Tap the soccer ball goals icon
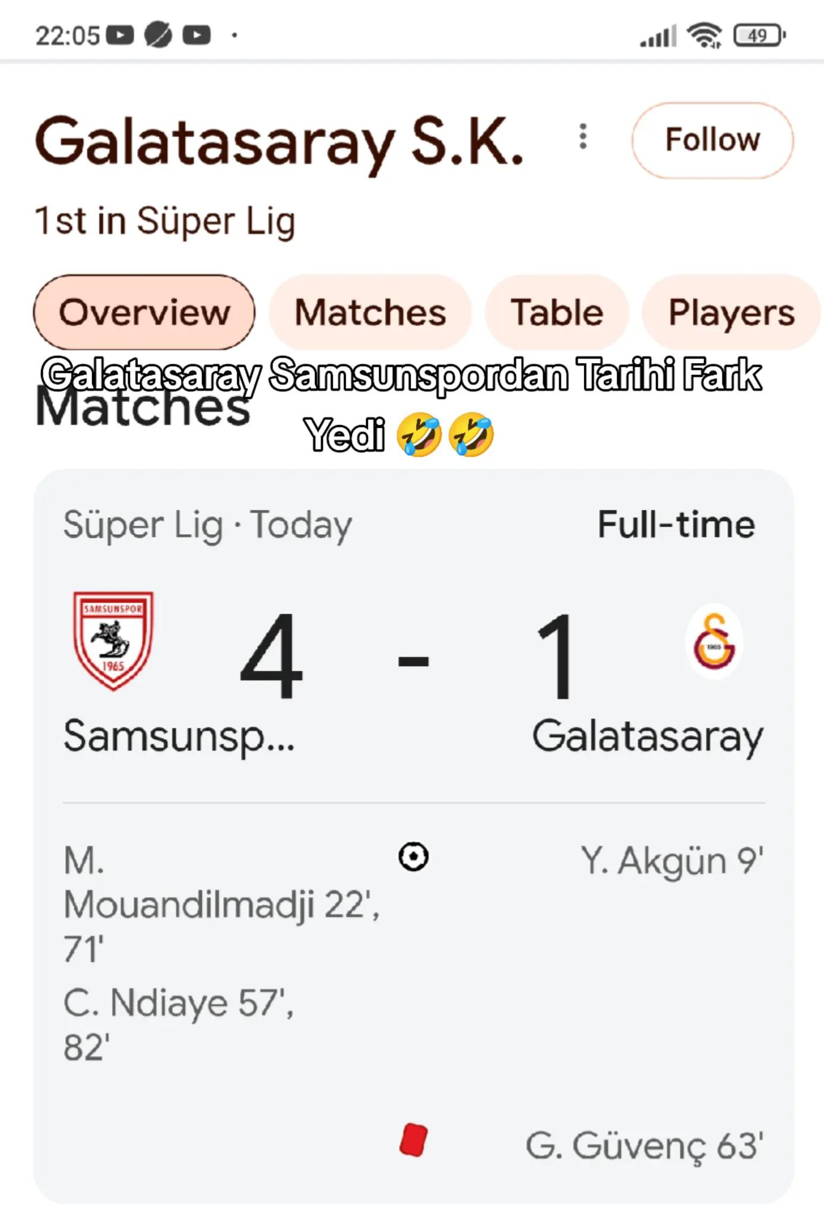The height and width of the screenshot is (1211, 824). 413,857
